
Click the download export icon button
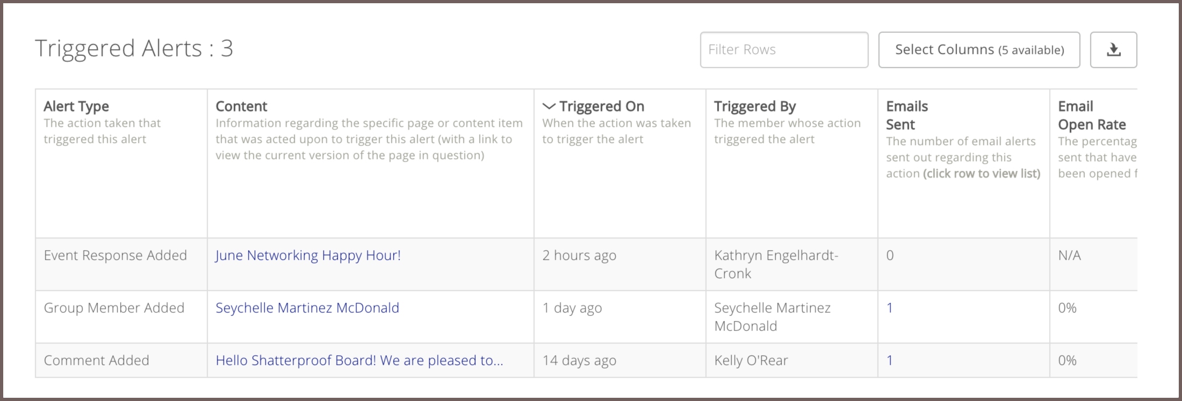(x=1113, y=50)
